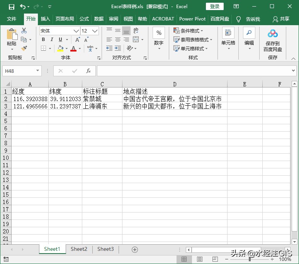
Task: Switch to the 公式 tab
Action: [x=84, y=19]
